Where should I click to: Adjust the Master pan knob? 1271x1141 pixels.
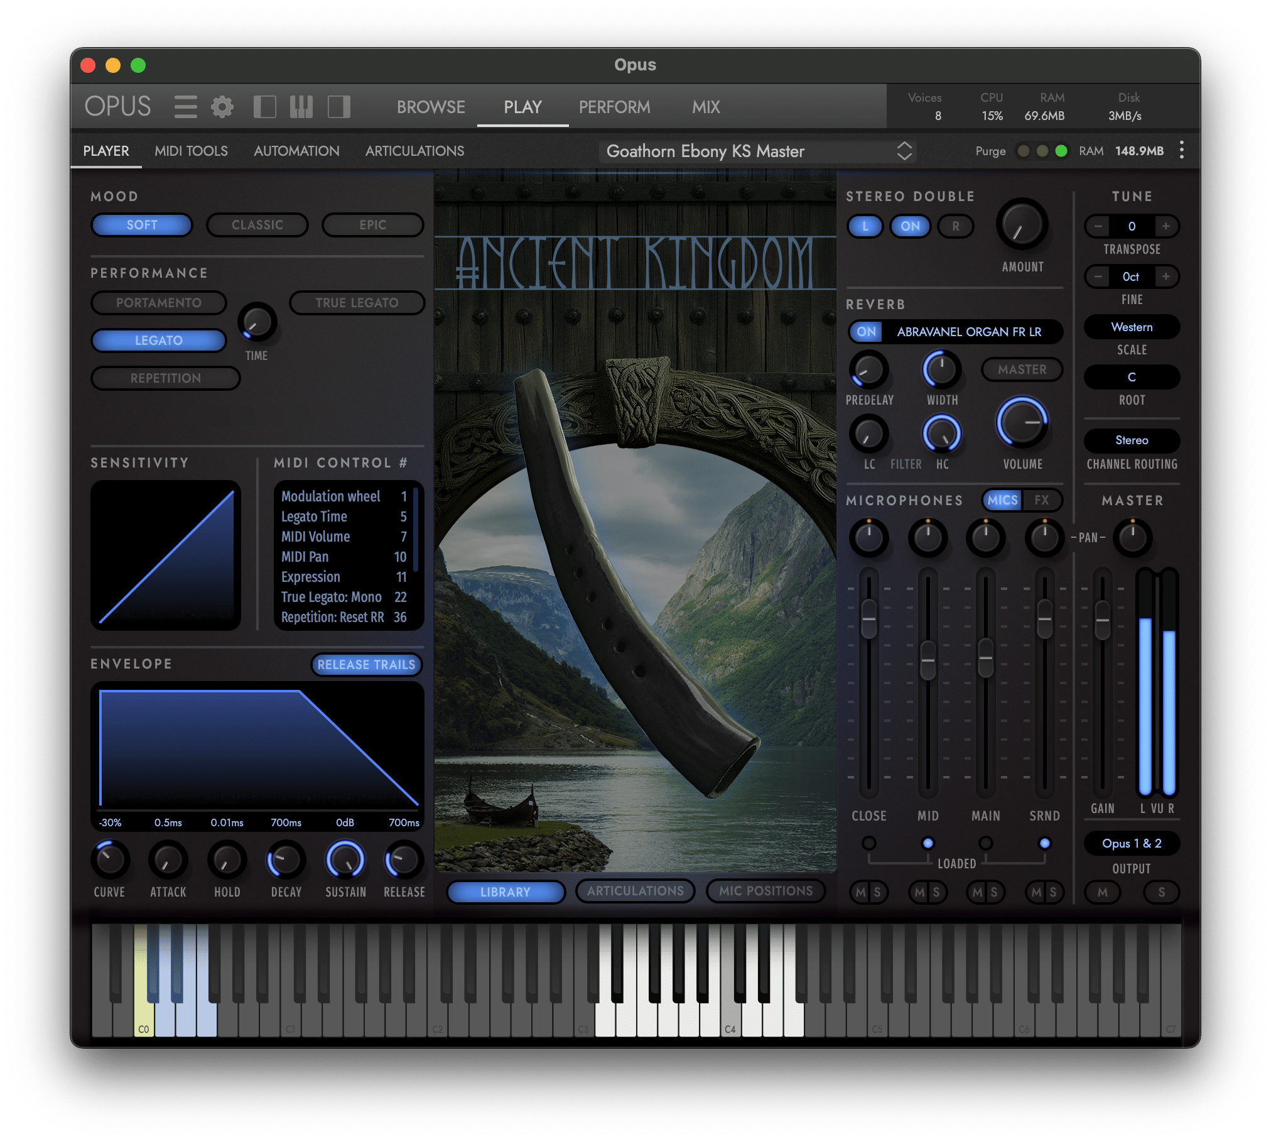[x=1132, y=537]
